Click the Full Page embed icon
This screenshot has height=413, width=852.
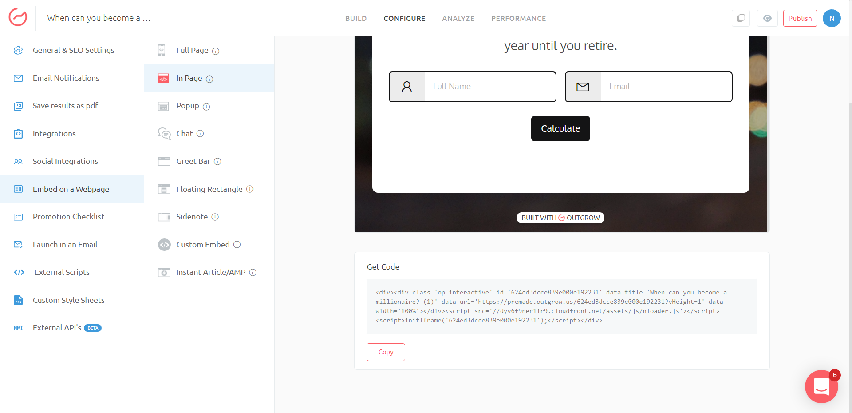coord(162,50)
